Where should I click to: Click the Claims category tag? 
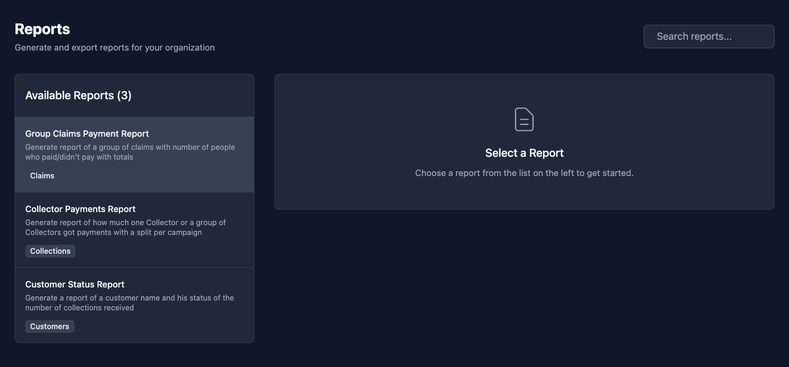(x=42, y=176)
